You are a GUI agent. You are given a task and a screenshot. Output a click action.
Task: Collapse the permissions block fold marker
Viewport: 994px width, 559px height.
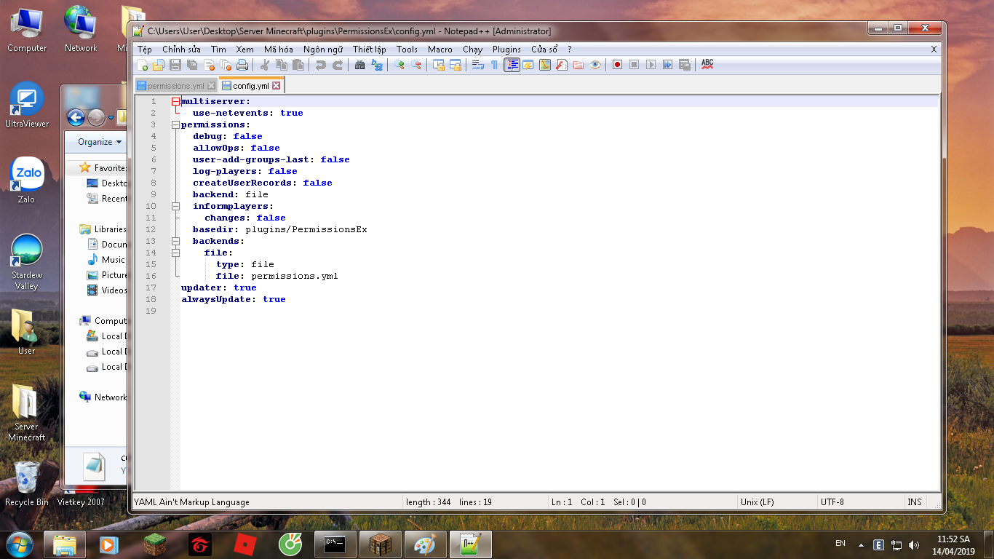pyautogui.click(x=175, y=124)
